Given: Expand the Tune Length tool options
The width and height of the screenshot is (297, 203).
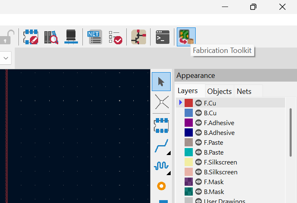Looking at the screenshot, I should (x=169, y=173).
